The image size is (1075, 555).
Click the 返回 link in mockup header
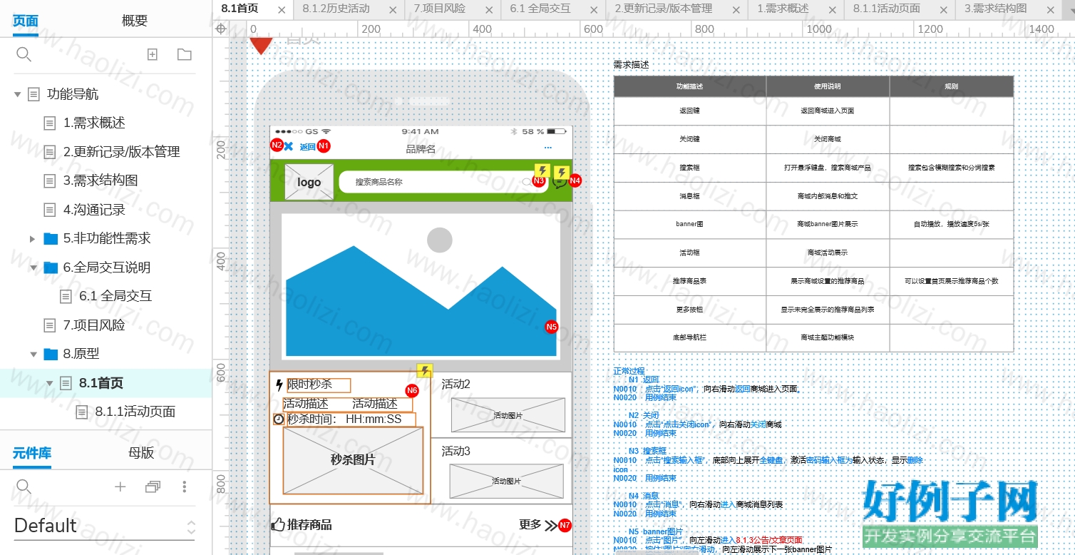coord(307,147)
